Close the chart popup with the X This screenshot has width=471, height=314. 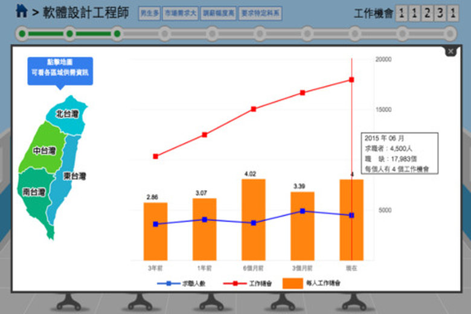[450, 52]
